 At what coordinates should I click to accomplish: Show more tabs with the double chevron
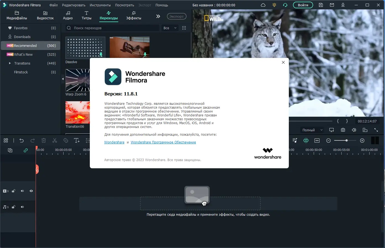point(158,16)
